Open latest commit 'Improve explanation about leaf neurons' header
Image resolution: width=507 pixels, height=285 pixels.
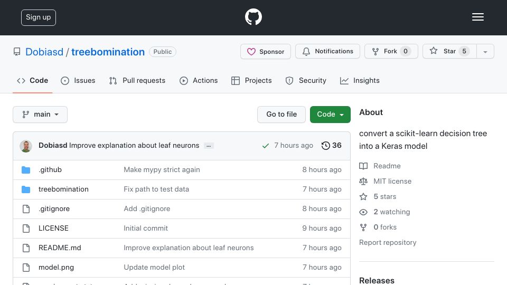(134, 146)
